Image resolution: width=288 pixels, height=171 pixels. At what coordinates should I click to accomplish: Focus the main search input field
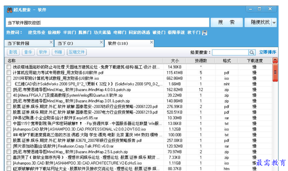[108, 23]
